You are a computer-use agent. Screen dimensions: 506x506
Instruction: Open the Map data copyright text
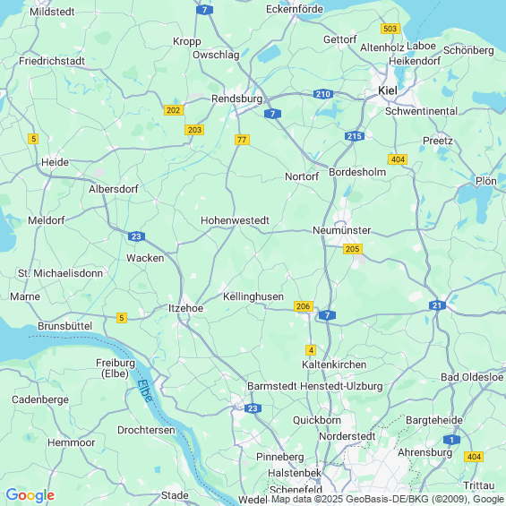pos(389,499)
